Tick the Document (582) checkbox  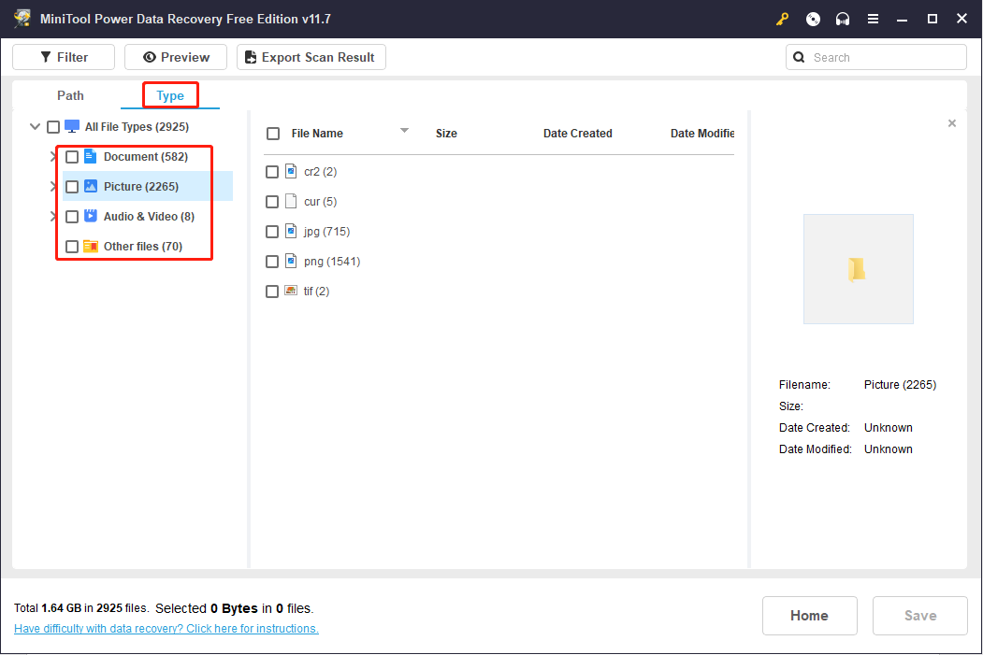pyautogui.click(x=72, y=157)
